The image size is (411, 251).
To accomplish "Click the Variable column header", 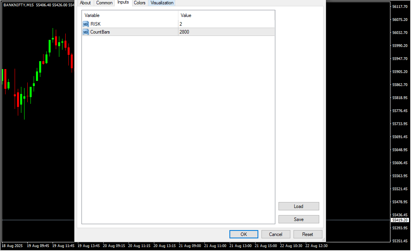I will pyautogui.click(x=130, y=15).
